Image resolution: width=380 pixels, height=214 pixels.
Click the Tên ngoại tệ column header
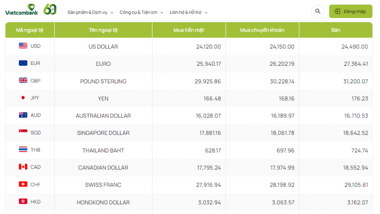point(103,30)
